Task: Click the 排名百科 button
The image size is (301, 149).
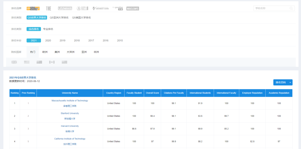Action: [x=281, y=82]
